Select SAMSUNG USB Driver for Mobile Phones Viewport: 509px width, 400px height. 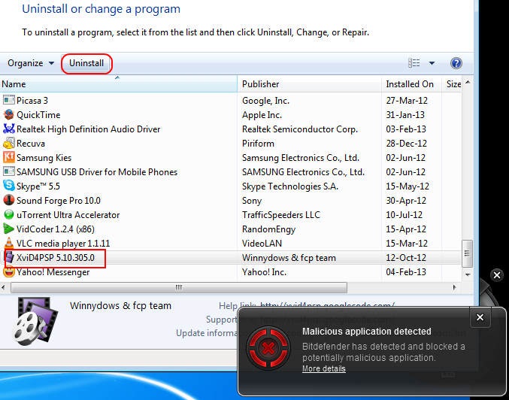97,171
